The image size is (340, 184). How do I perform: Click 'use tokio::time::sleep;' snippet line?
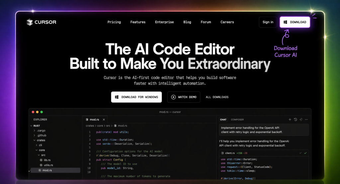pos(238,171)
